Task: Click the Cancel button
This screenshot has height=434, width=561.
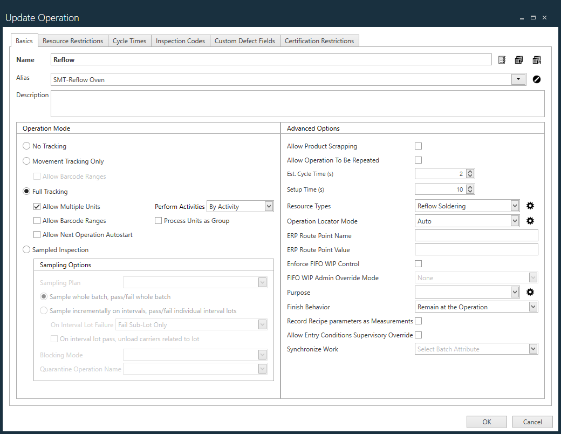Action: 532,422
